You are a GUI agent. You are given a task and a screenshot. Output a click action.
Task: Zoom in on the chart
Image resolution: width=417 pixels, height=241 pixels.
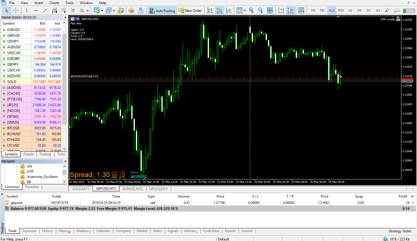(x=251, y=11)
